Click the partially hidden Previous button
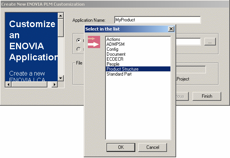Image resolution: width=230 pixels, height=158 pixels. [182, 96]
